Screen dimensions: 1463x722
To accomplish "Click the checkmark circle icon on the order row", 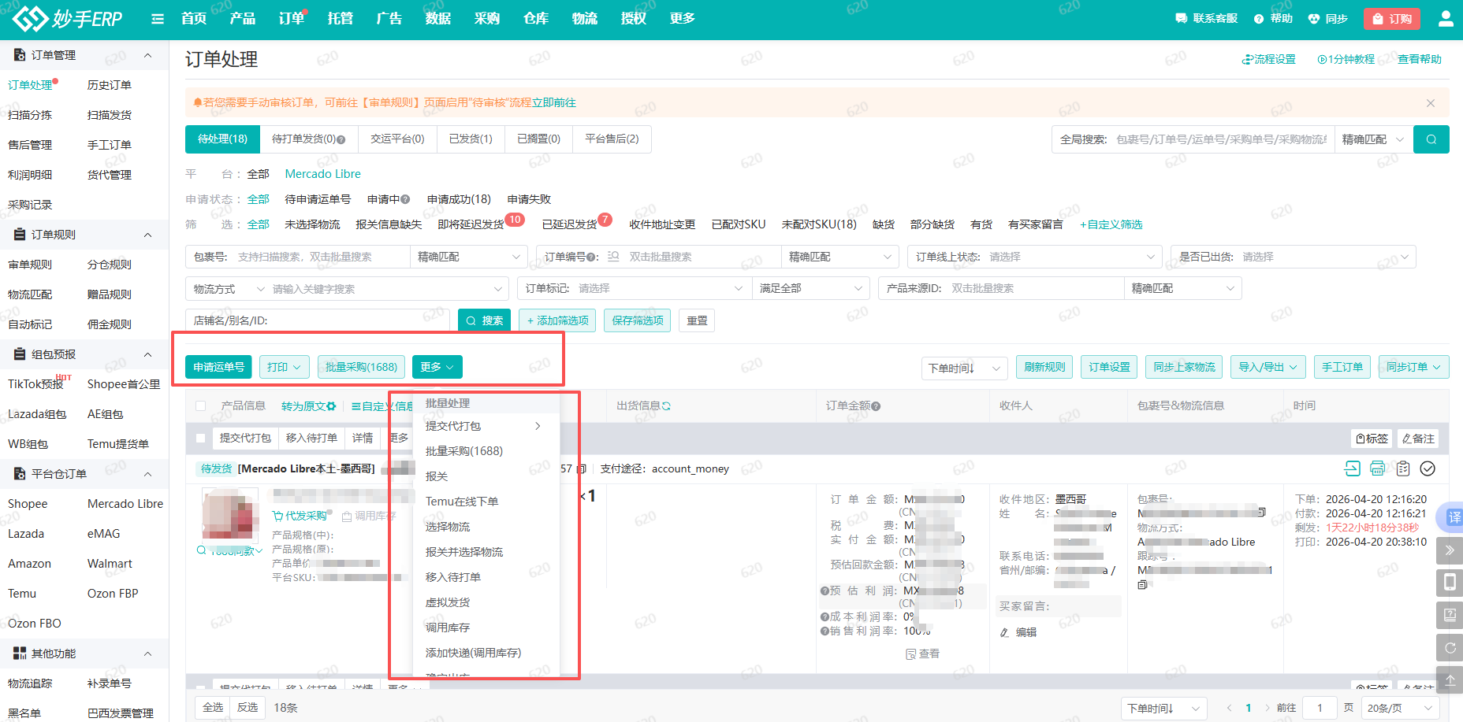I will tap(1428, 468).
